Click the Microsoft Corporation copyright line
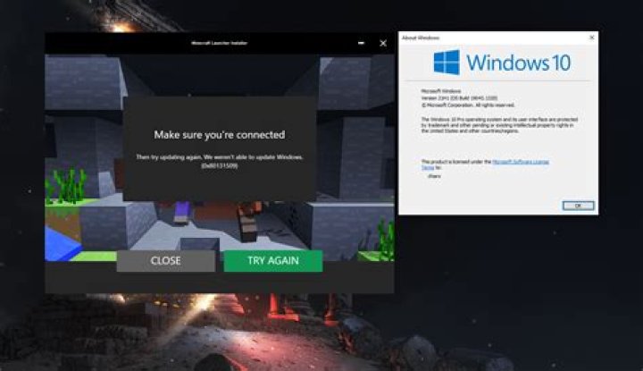 [x=468, y=105]
